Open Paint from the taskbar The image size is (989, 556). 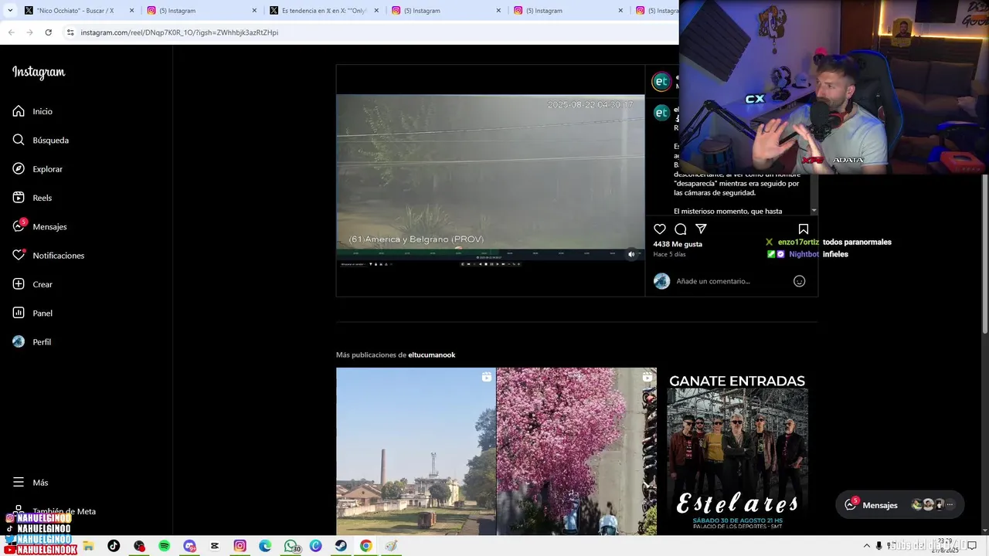pos(391,546)
